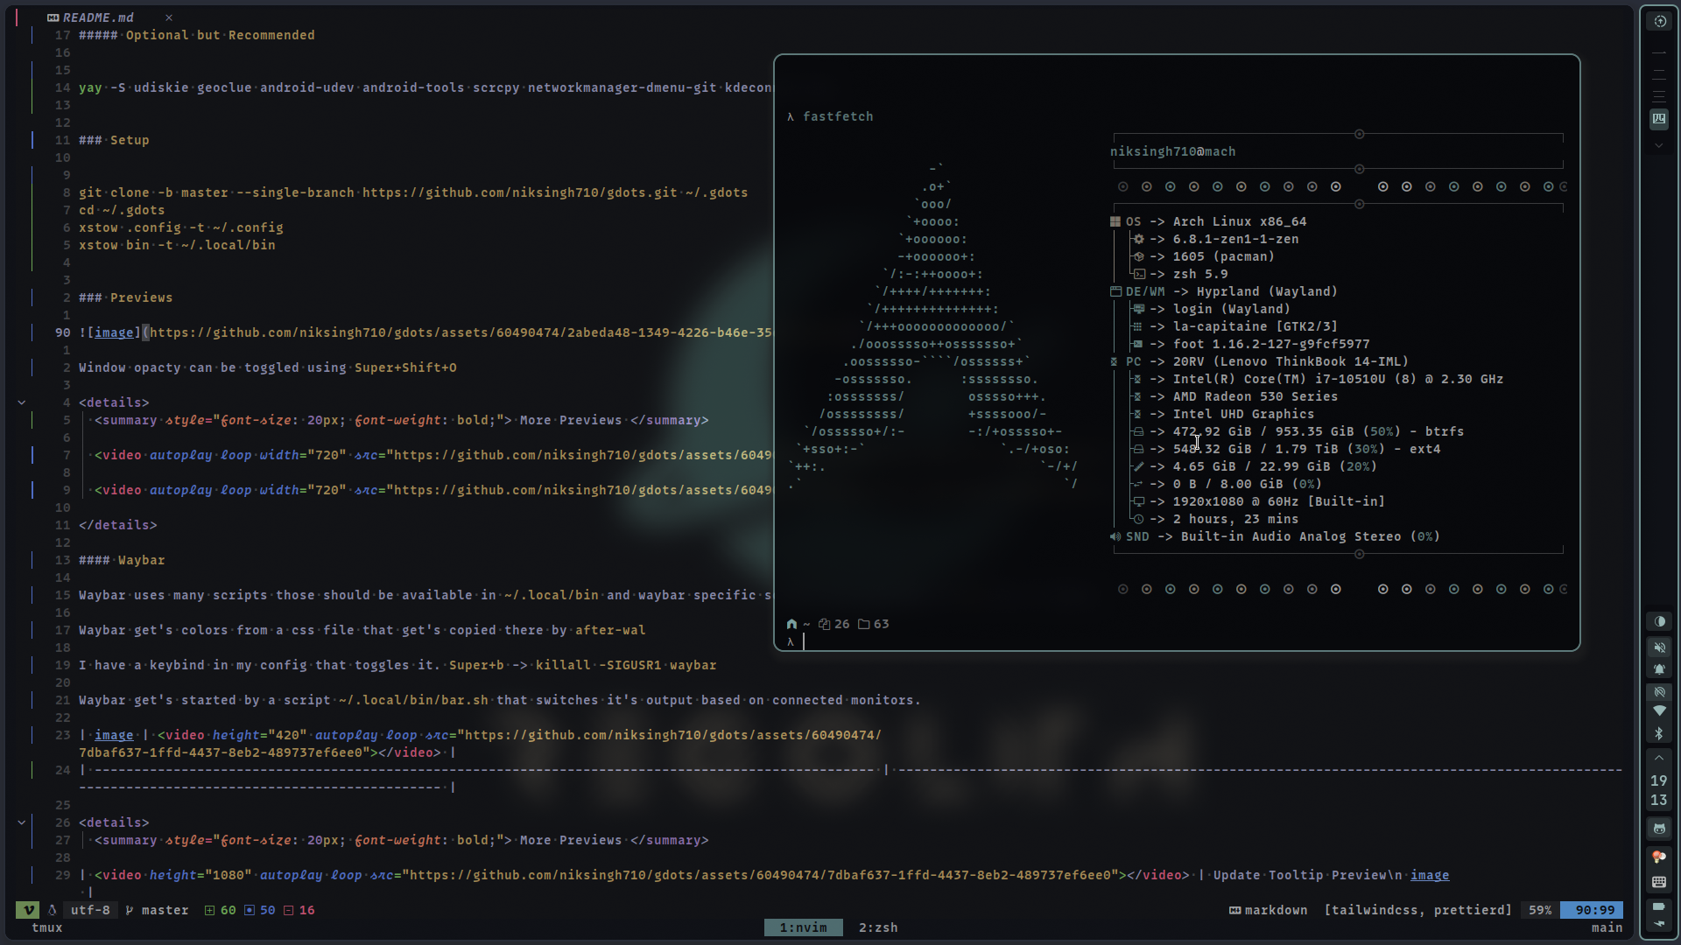Click the files count 26 icon in prompt
Image resolution: width=1681 pixels, height=945 pixels.
pyautogui.click(x=833, y=624)
